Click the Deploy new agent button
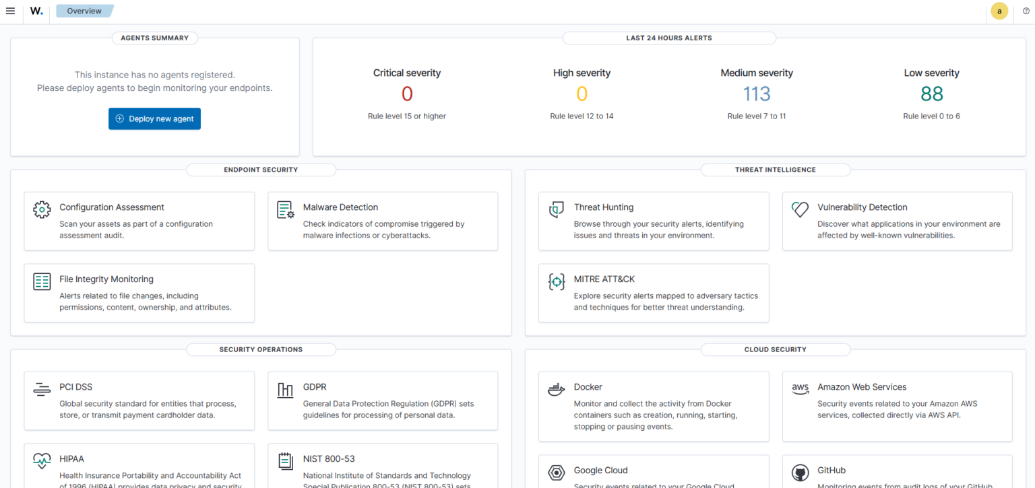Image resolution: width=1035 pixels, height=488 pixels. point(154,118)
